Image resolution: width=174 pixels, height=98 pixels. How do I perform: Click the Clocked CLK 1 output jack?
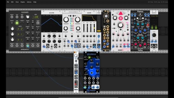[x=28, y=46]
